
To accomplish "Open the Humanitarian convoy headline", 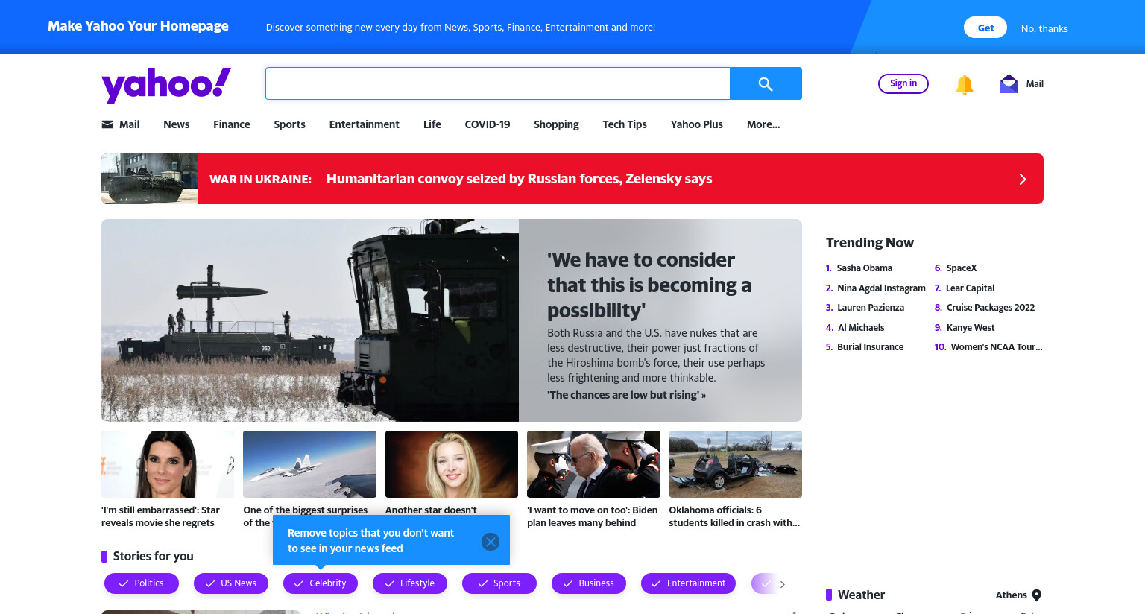I will [x=520, y=179].
